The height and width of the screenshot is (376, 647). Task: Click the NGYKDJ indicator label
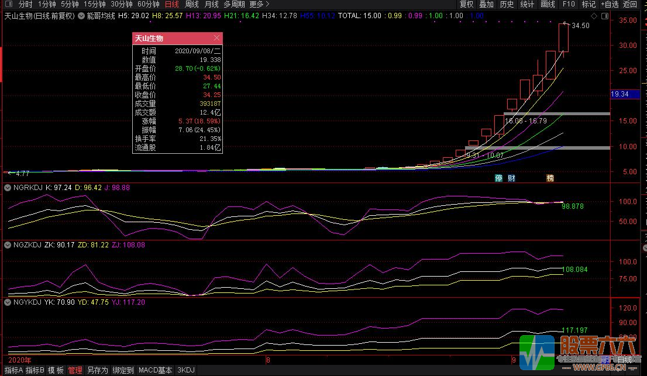coord(27,302)
